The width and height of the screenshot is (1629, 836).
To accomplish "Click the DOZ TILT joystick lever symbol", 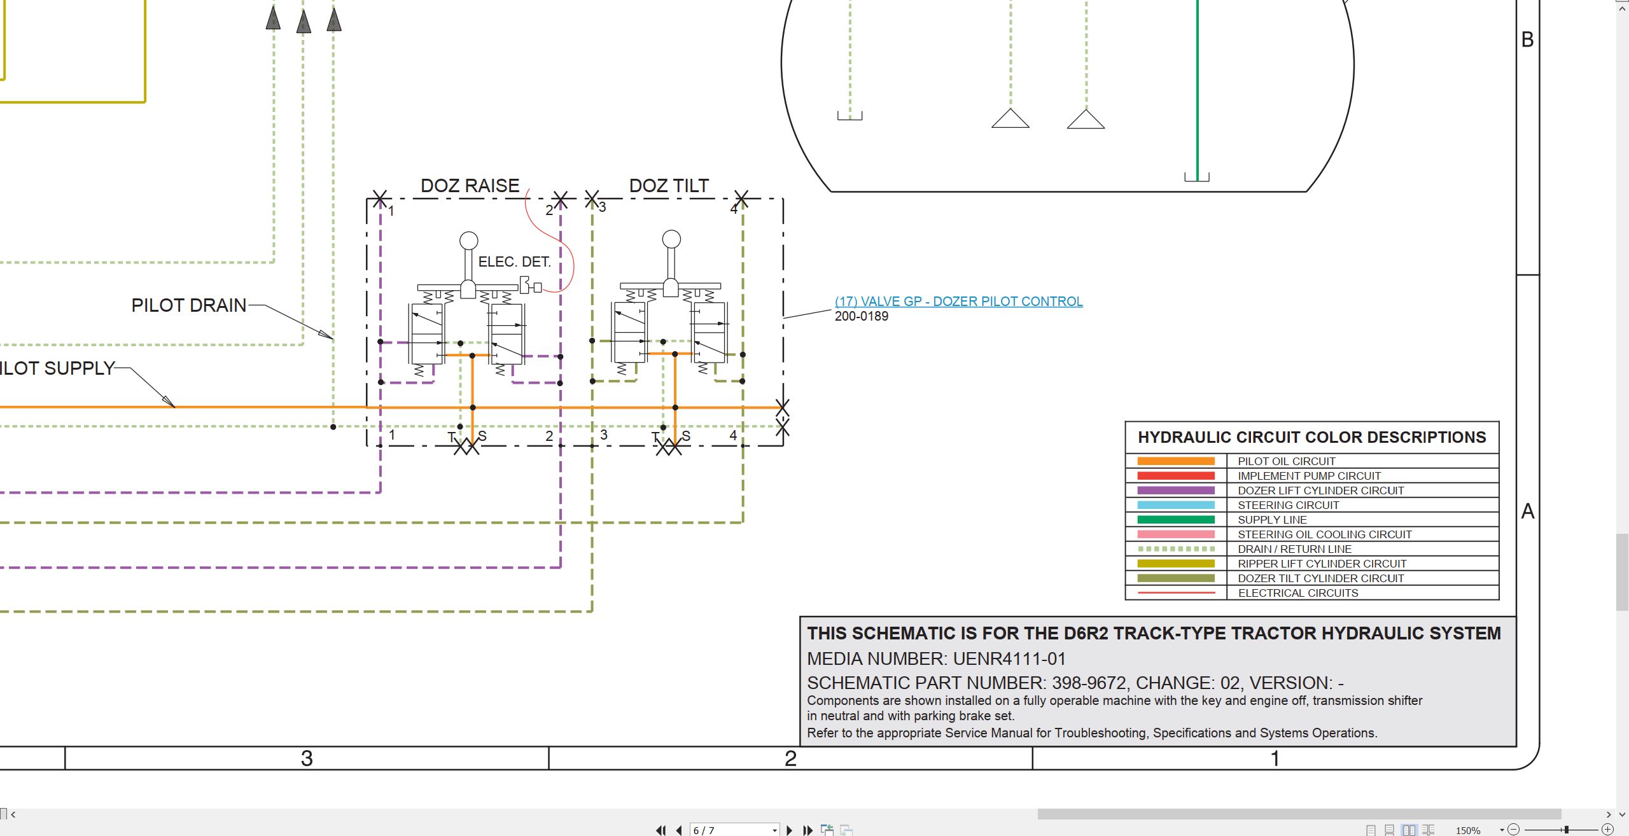I will tap(671, 263).
